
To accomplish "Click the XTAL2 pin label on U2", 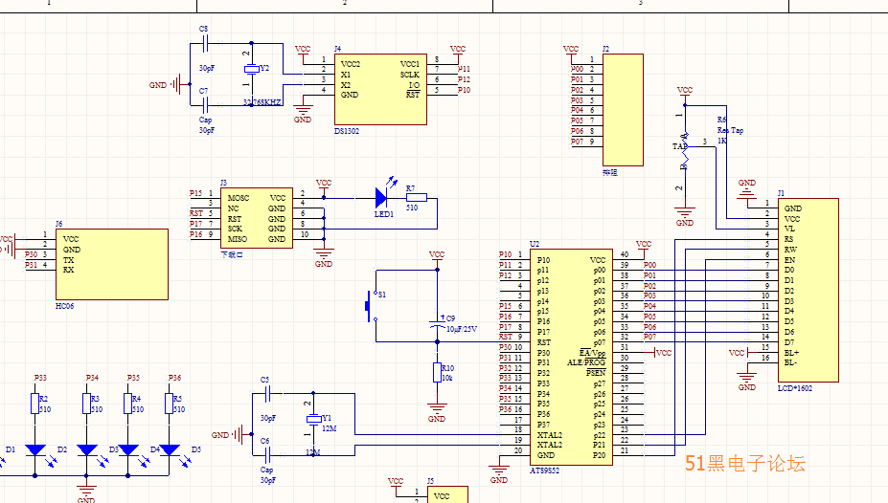I will [550, 435].
